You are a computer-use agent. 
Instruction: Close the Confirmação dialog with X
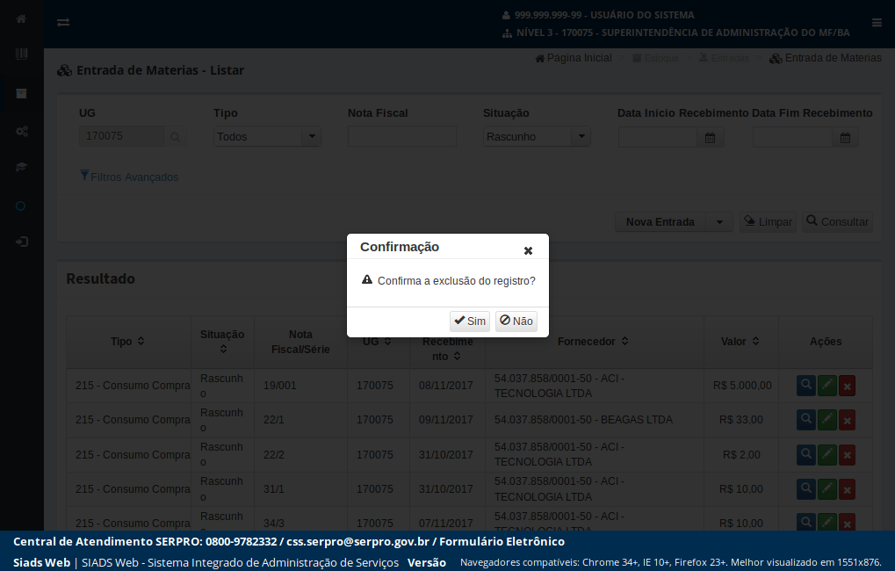coord(528,250)
